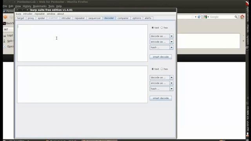Select text radio button in upper decoder panel
The image size is (251, 141).
click(153, 28)
